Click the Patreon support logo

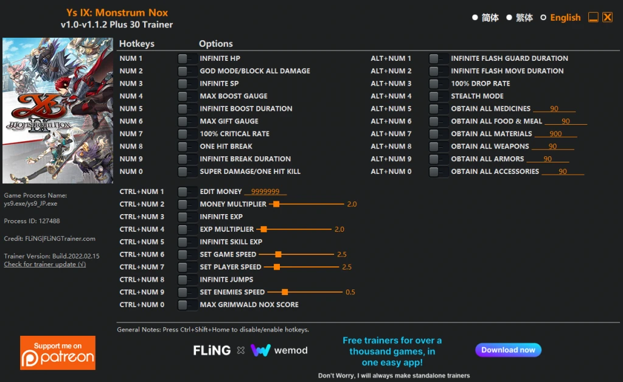[x=58, y=352]
